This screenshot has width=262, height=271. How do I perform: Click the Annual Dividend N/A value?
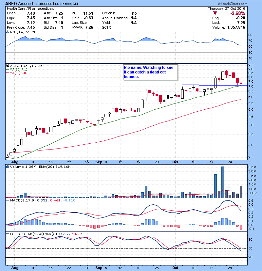click(x=134, y=18)
